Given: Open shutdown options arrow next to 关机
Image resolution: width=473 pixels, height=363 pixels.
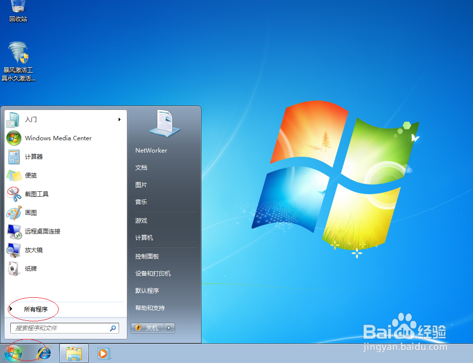Looking at the screenshot, I should (x=169, y=328).
